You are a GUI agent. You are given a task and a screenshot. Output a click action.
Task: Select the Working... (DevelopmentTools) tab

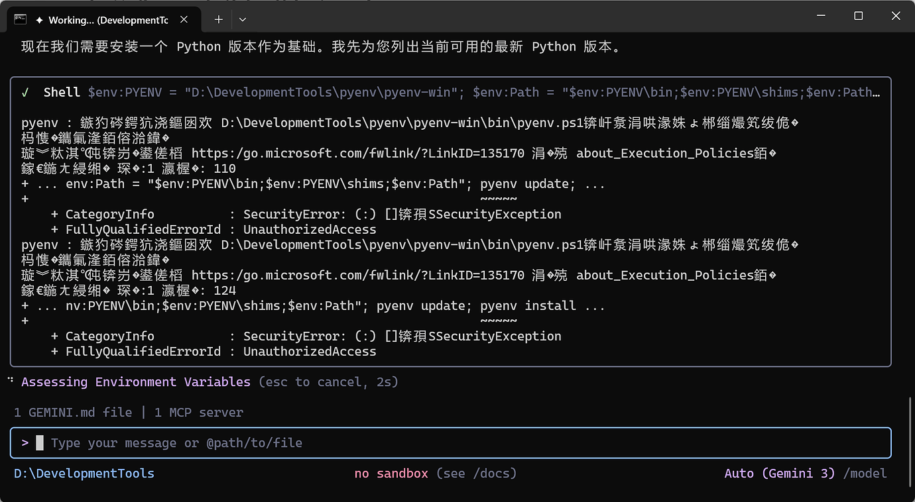click(x=103, y=20)
